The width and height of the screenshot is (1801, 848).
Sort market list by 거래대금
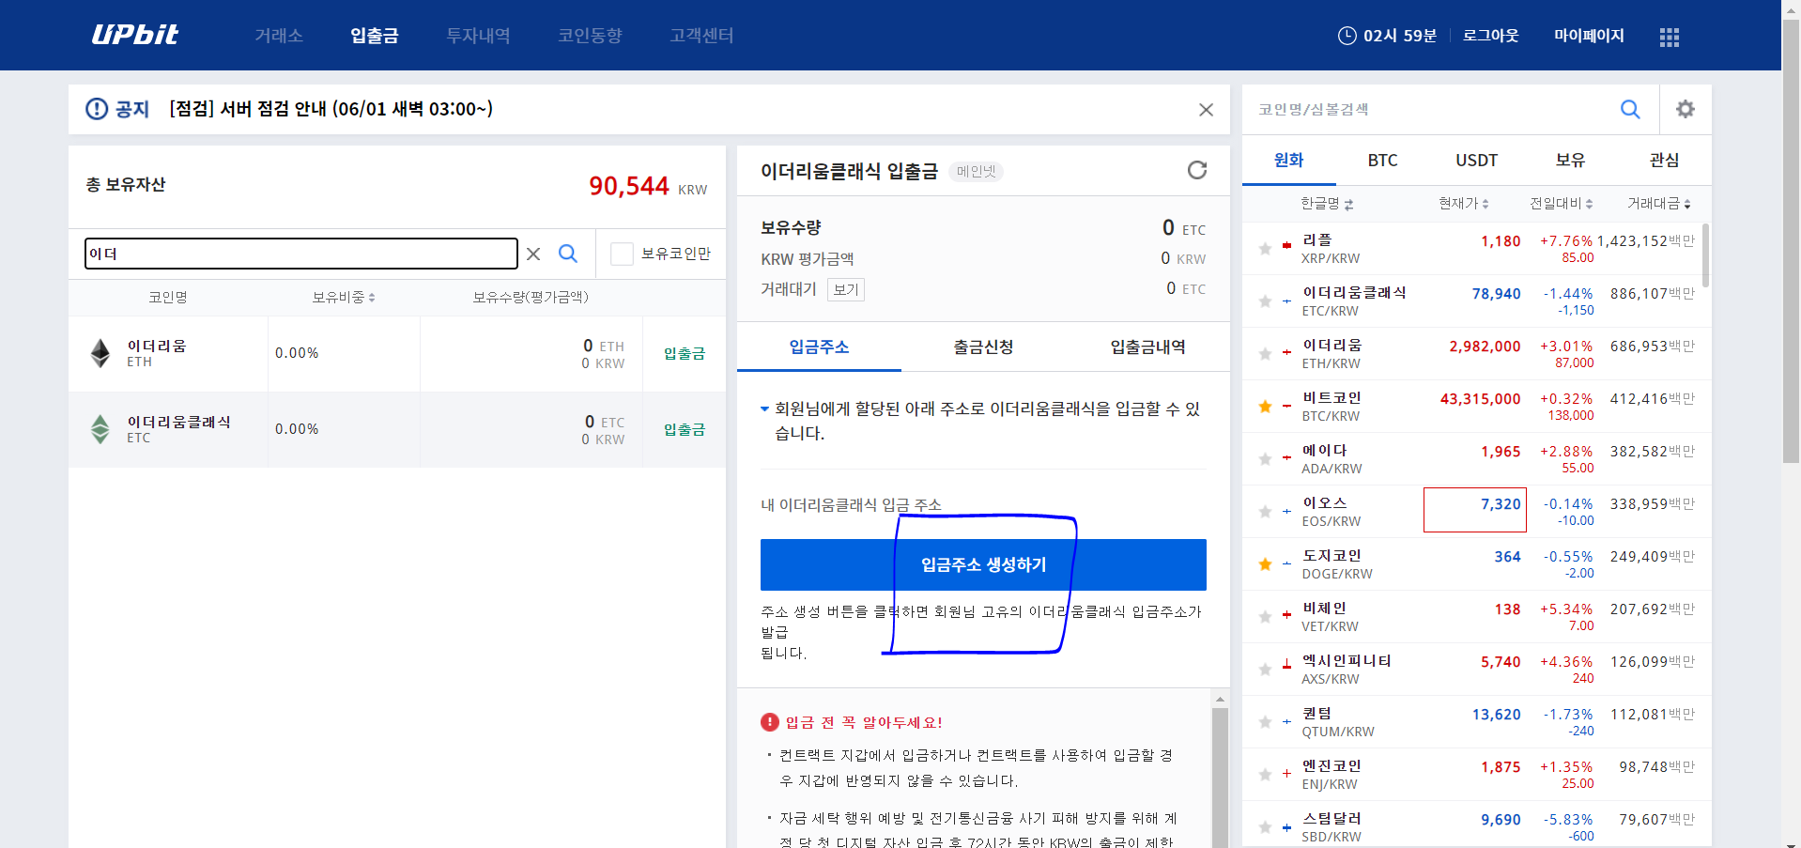(x=1658, y=204)
